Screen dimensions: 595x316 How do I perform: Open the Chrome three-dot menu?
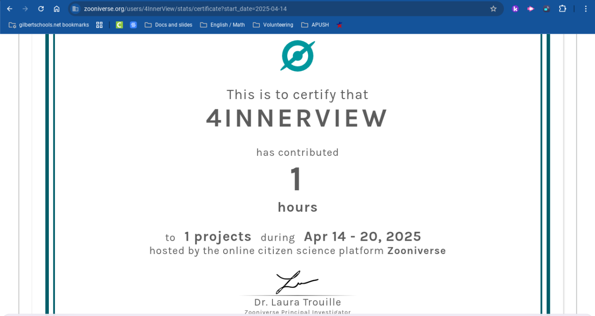[586, 9]
